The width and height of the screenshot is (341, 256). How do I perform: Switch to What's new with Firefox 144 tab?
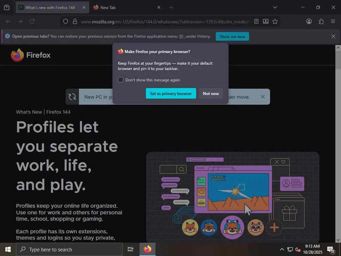pos(52,7)
